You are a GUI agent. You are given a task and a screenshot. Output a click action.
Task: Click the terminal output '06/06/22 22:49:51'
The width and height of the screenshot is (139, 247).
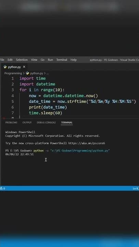tap(19, 154)
